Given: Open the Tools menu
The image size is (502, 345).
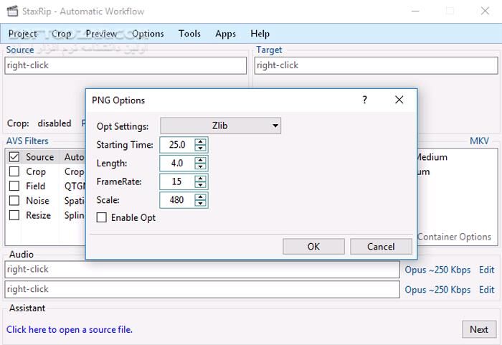Looking at the screenshot, I should coord(189,34).
